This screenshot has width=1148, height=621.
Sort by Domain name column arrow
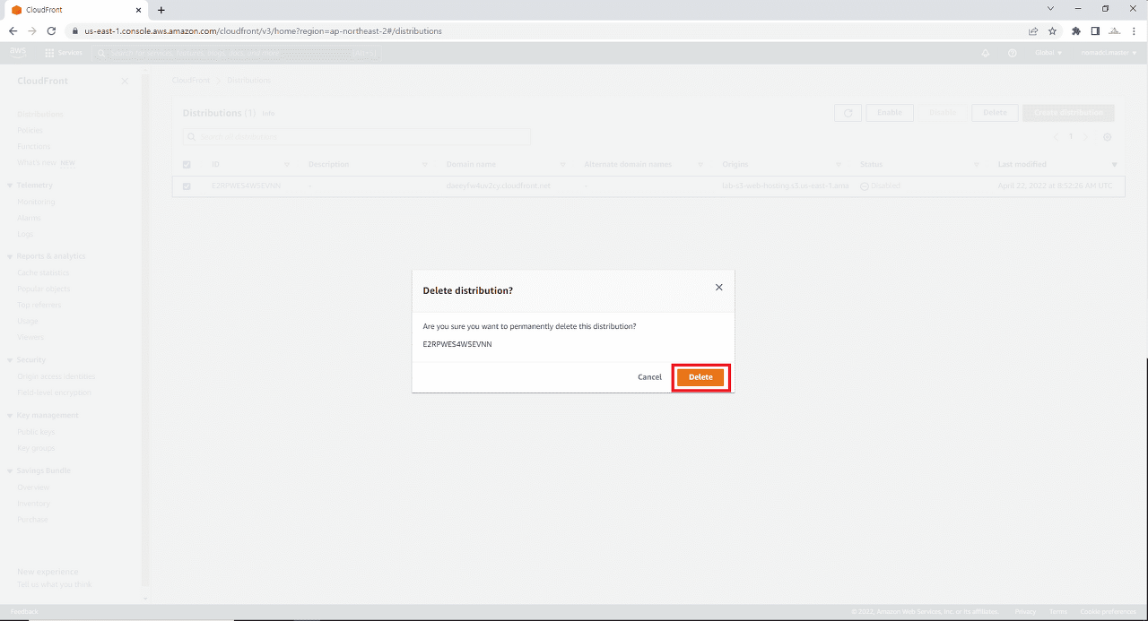pyautogui.click(x=563, y=165)
